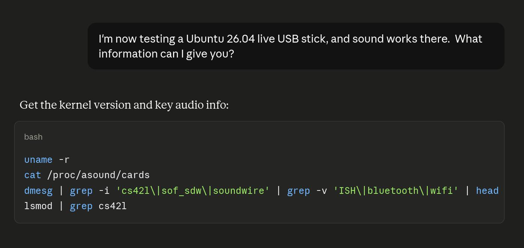Click the 'Get the kernel version' response text
Screen dimensions: 524x248
click(124, 105)
